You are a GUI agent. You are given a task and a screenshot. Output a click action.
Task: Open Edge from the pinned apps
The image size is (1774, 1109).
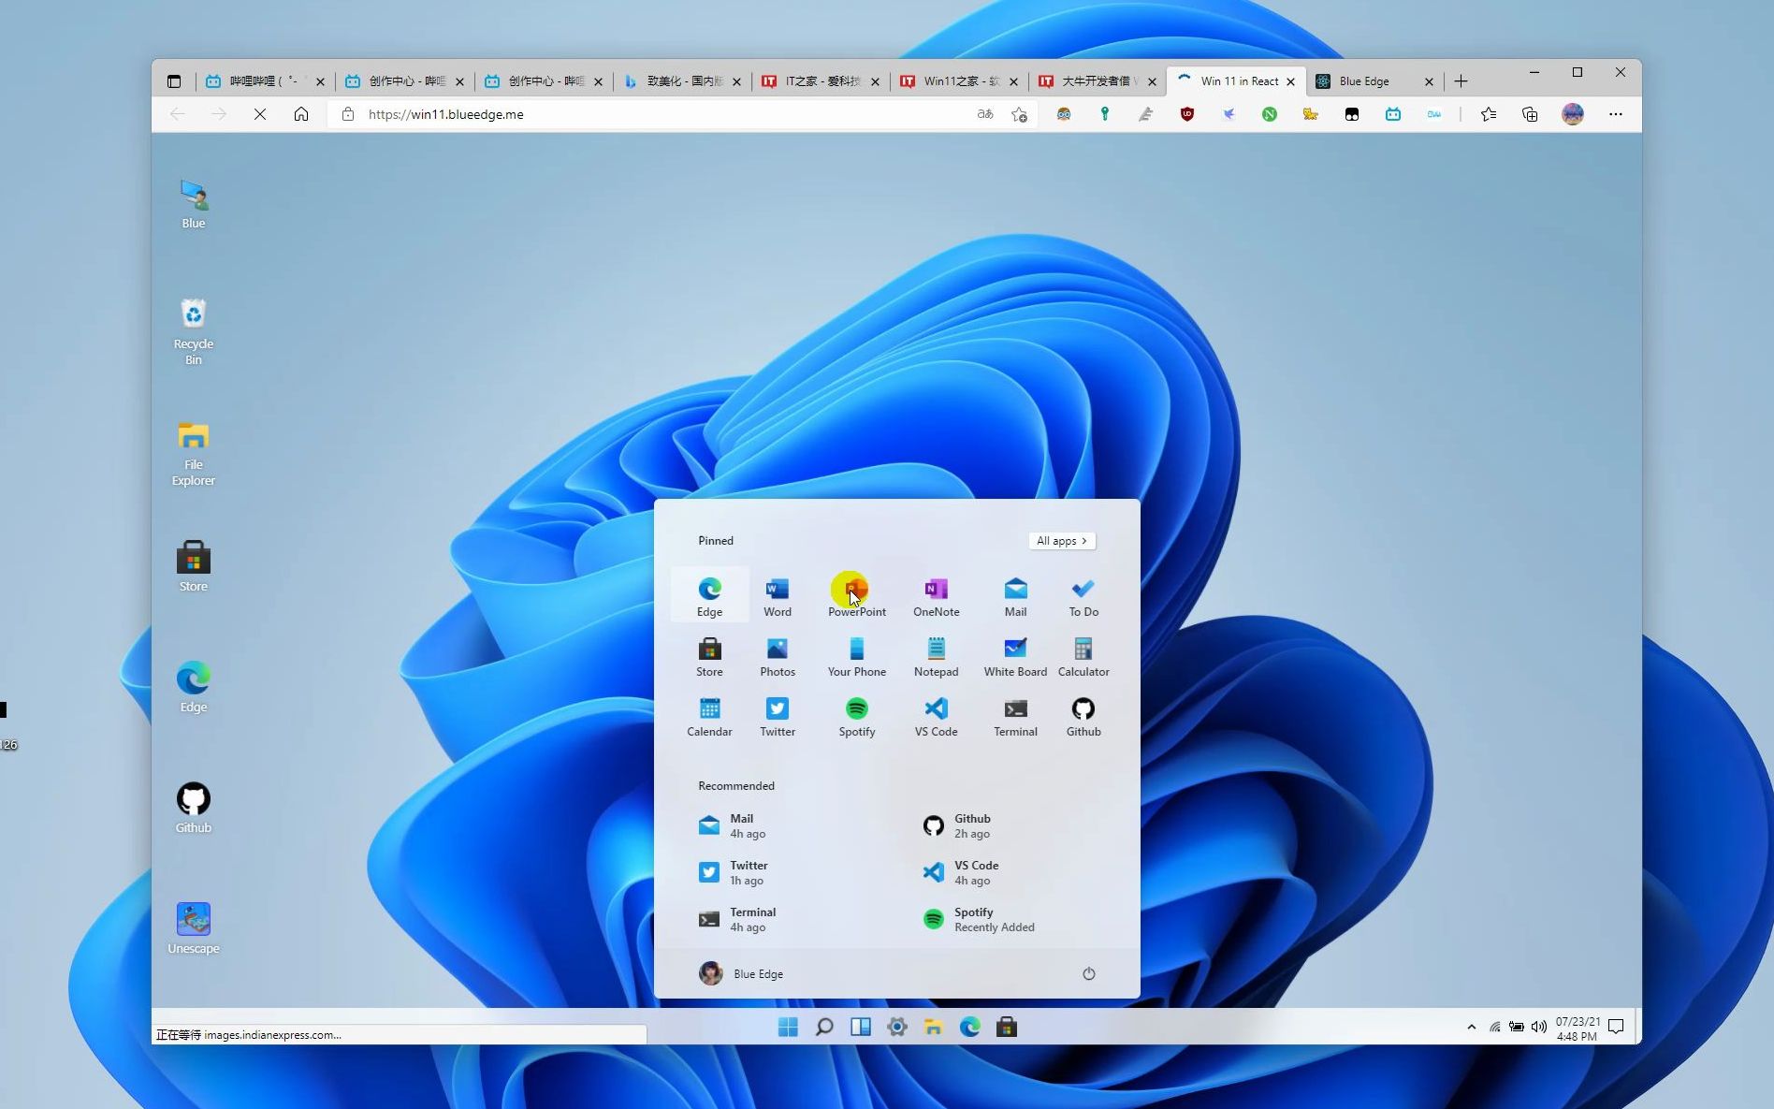coord(709,595)
